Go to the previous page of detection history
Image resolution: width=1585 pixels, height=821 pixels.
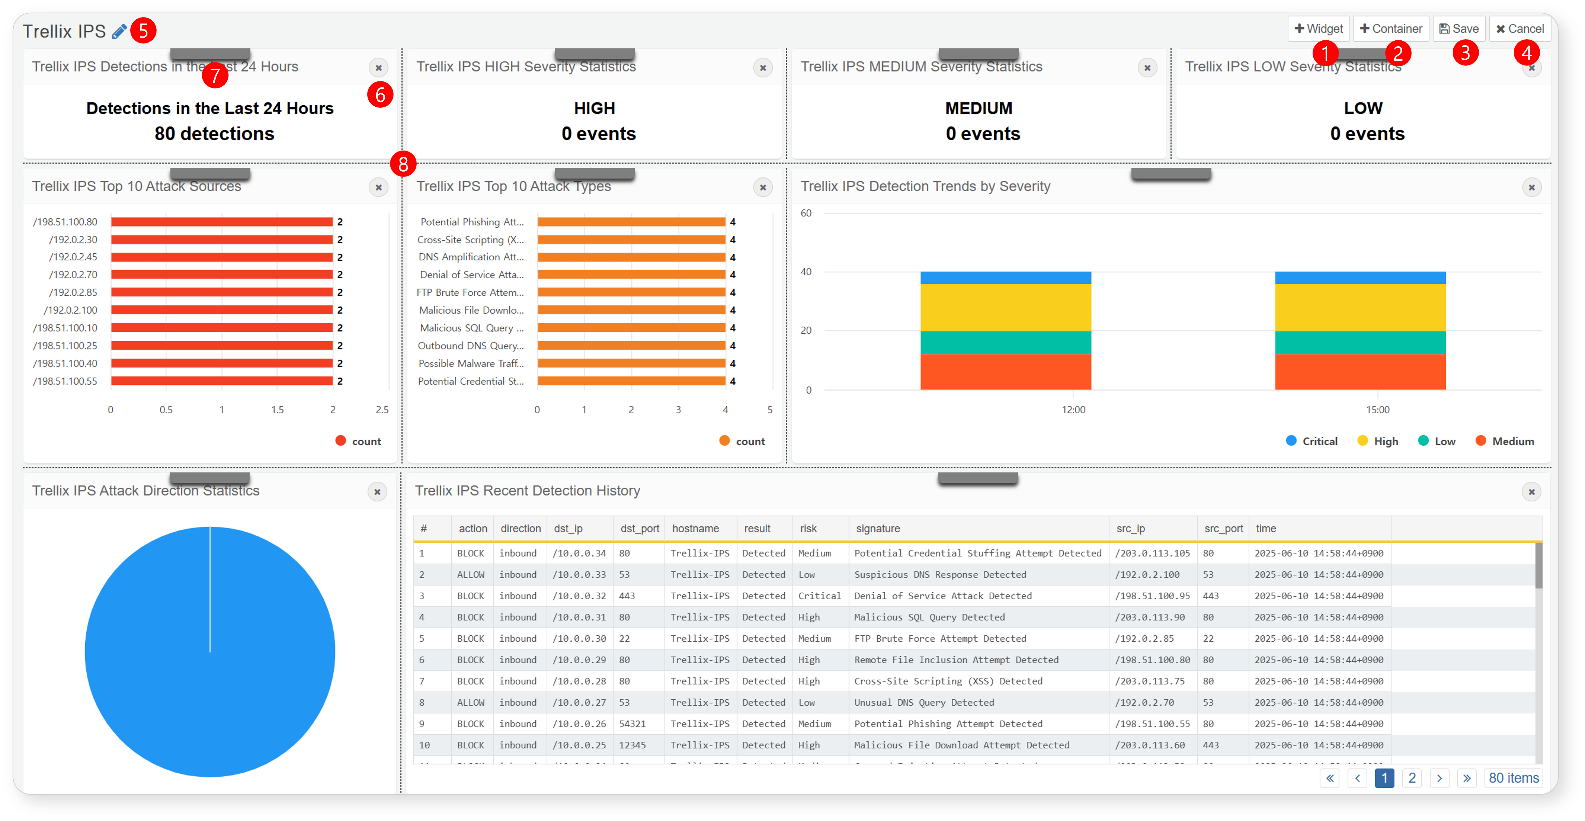point(1357,778)
